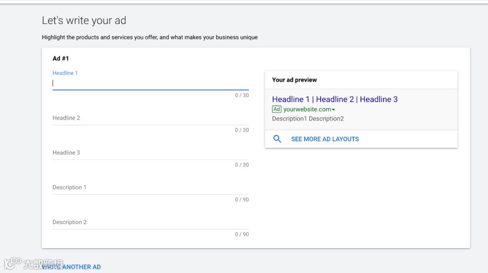This screenshot has width=488, height=273.
Task: Click the watermark logo icon at bottom left
Action: 13,264
